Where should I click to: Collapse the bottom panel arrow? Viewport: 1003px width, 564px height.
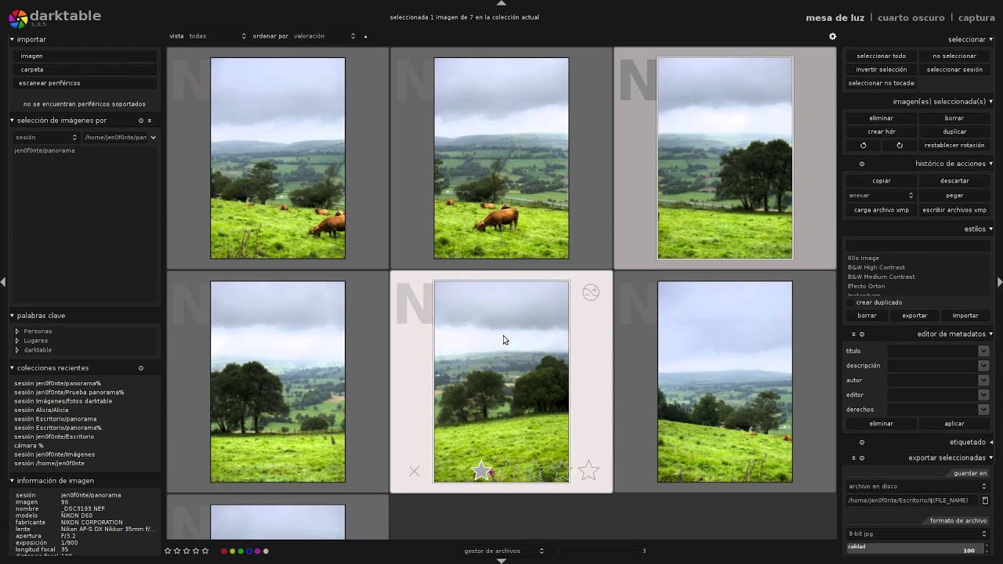tap(501, 561)
